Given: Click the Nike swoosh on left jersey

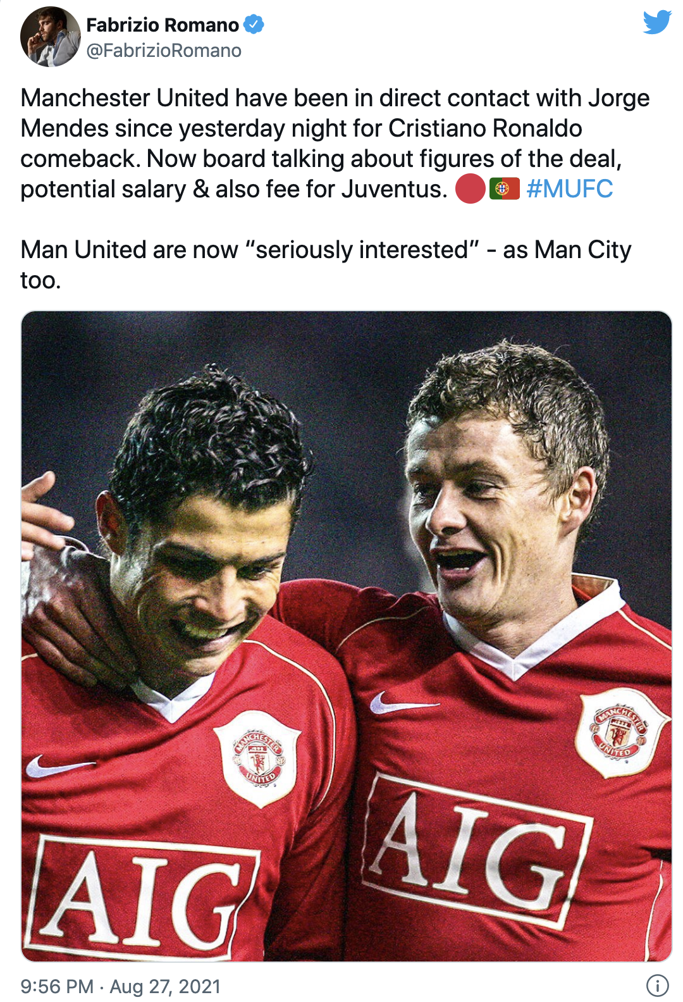Looking at the screenshot, I should [59, 766].
